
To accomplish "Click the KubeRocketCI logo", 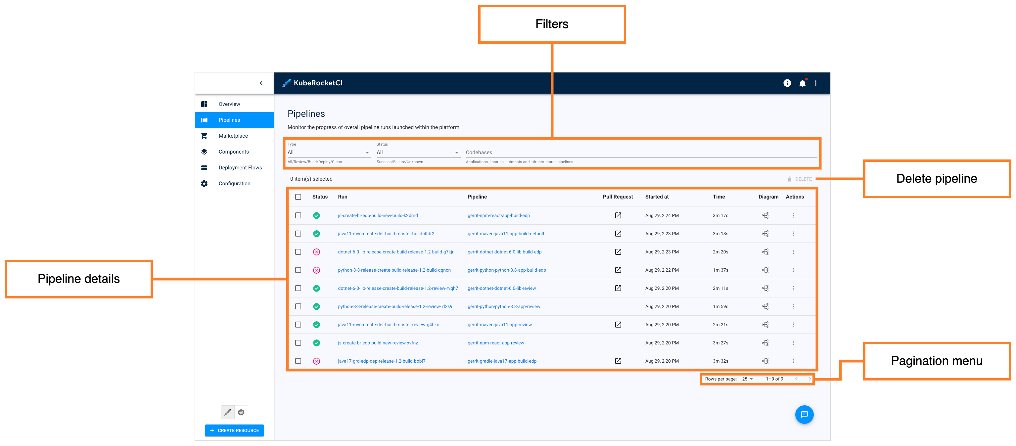I will (312, 83).
